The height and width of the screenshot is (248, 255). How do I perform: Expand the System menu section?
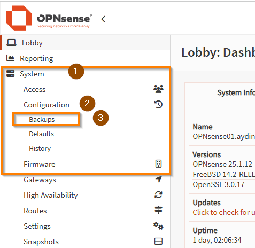[32, 74]
